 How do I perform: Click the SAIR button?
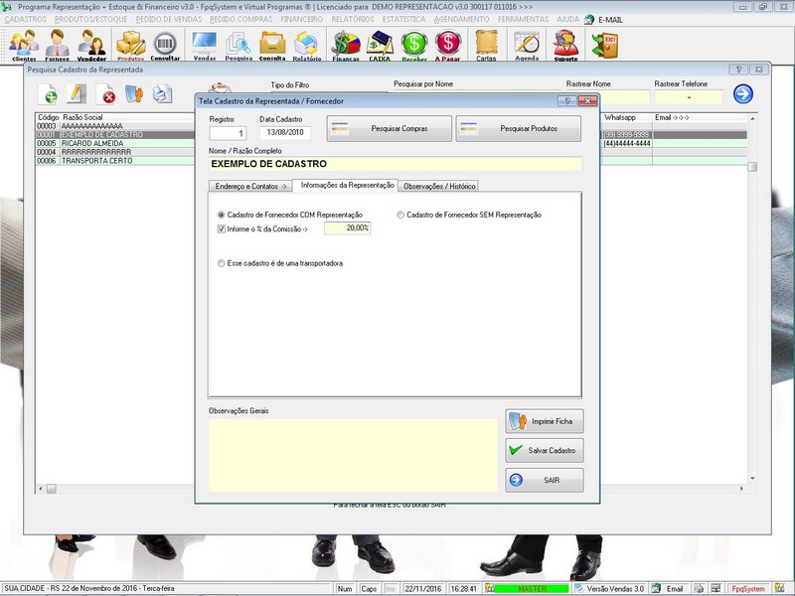pos(544,480)
